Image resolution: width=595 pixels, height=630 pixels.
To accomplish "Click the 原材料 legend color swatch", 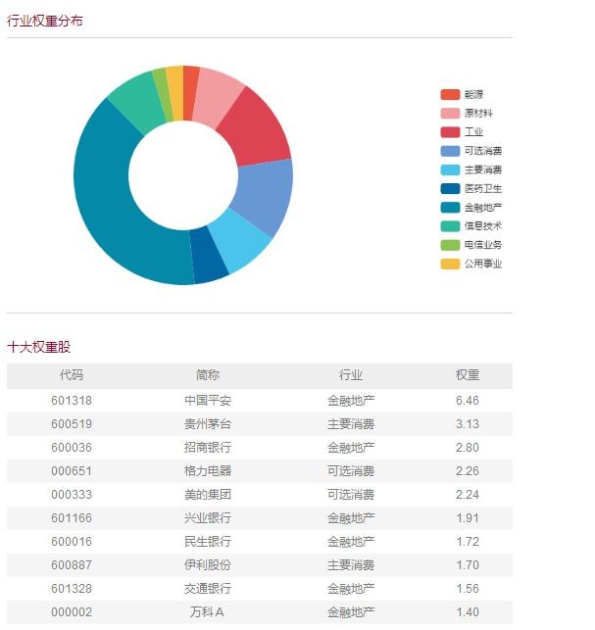I will point(450,114).
